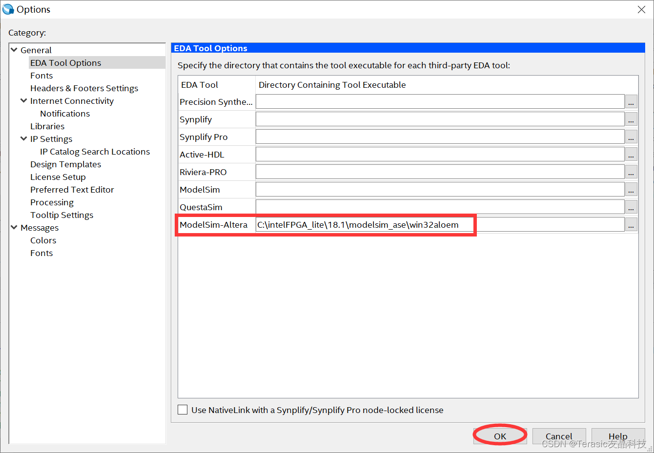Screen dimensions: 654x453
Task: Click the Precision Synthe... row label
Action: tap(216, 102)
